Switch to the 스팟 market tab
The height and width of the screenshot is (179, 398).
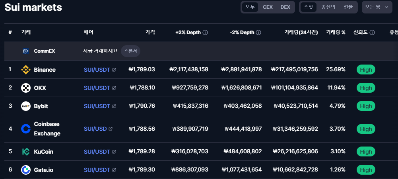pyautogui.click(x=308, y=7)
